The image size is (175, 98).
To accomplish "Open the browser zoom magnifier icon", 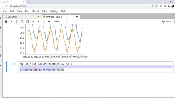I will pyautogui.click(x=153, y=6).
